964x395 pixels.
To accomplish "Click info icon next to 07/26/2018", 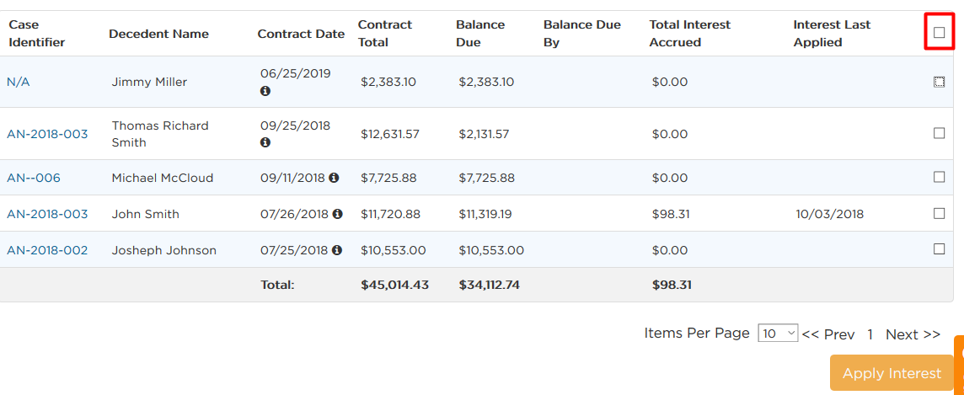I will point(338,214).
